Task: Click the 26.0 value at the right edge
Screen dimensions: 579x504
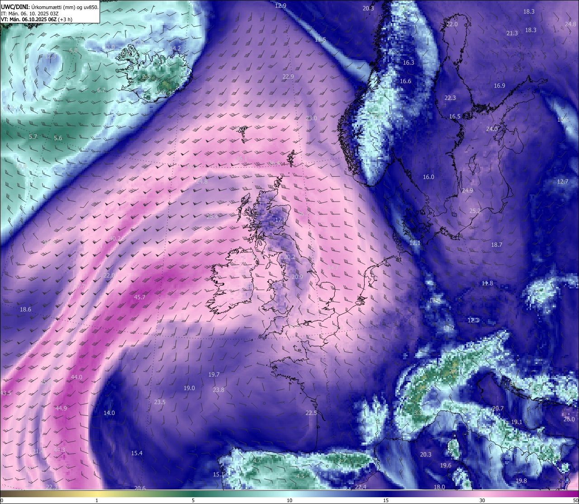Action: click(569, 419)
